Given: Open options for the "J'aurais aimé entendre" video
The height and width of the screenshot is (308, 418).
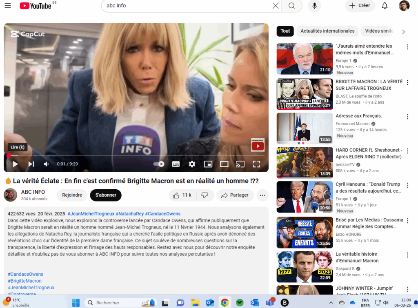Looking at the screenshot, I should point(408,47).
